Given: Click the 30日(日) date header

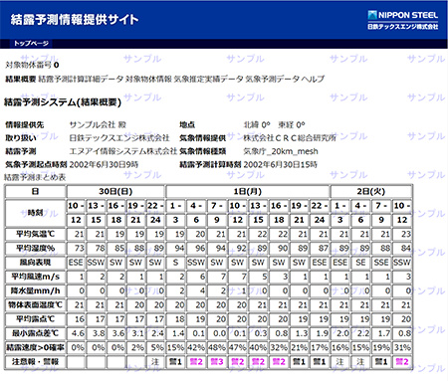Looking at the screenshot, I should [x=115, y=192].
